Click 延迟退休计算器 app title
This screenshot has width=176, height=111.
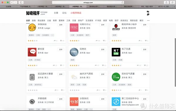[x=45, y=74]
